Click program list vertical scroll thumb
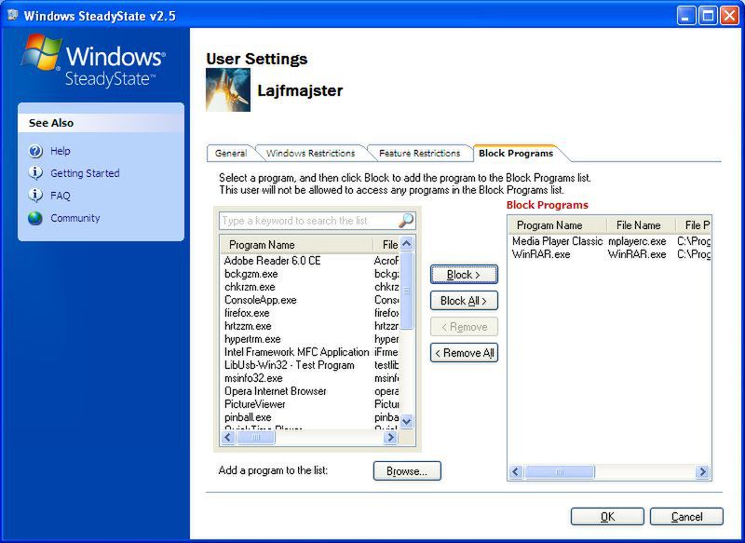The width and height of the screenshot is (745, 543). pyautogui.click(x=407, y=291)
